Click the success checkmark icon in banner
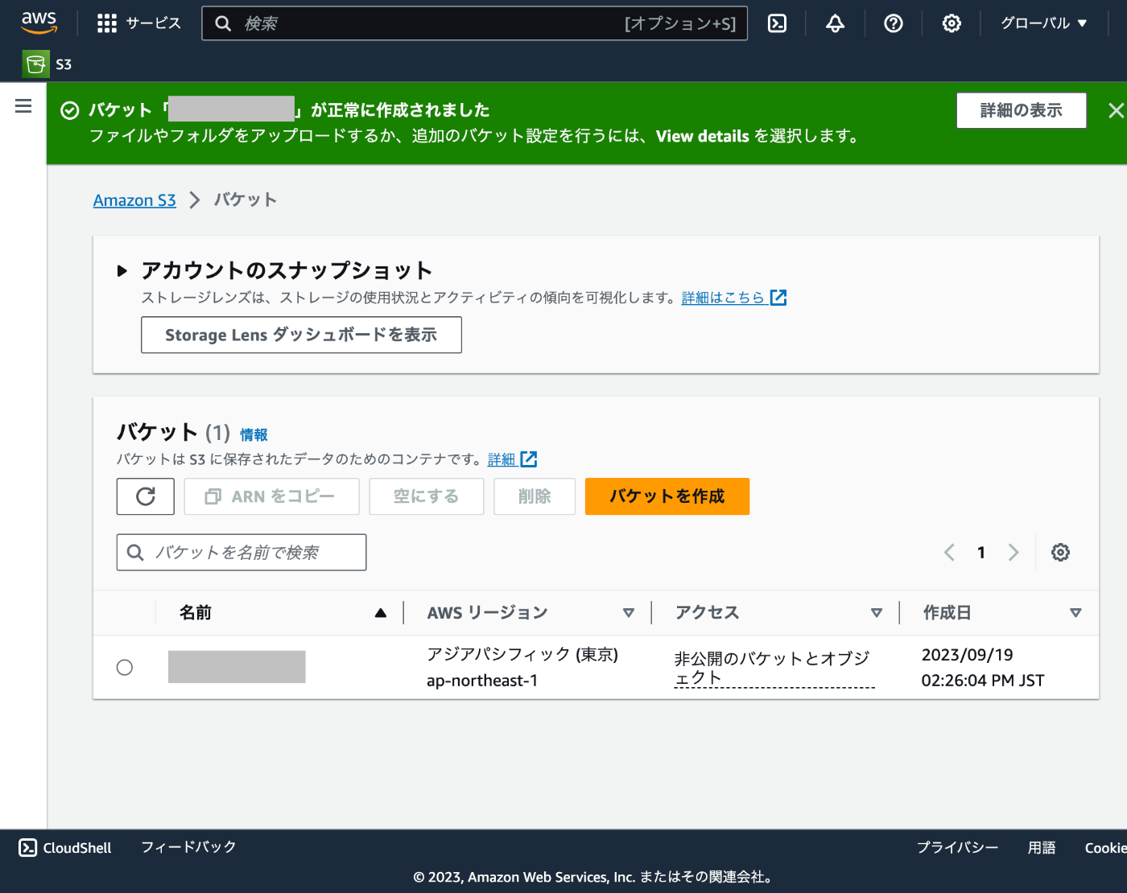This screenshot has width=1127, height=893. [x=70, y=110]
